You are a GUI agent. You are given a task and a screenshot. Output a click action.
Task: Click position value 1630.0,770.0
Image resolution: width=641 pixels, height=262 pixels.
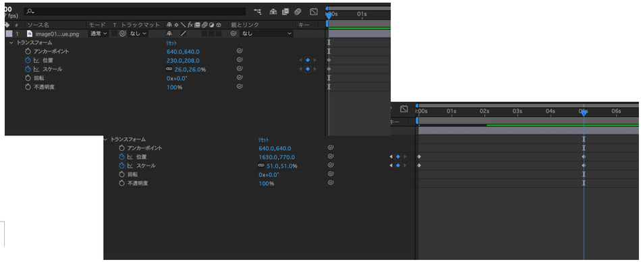(277, 157)
